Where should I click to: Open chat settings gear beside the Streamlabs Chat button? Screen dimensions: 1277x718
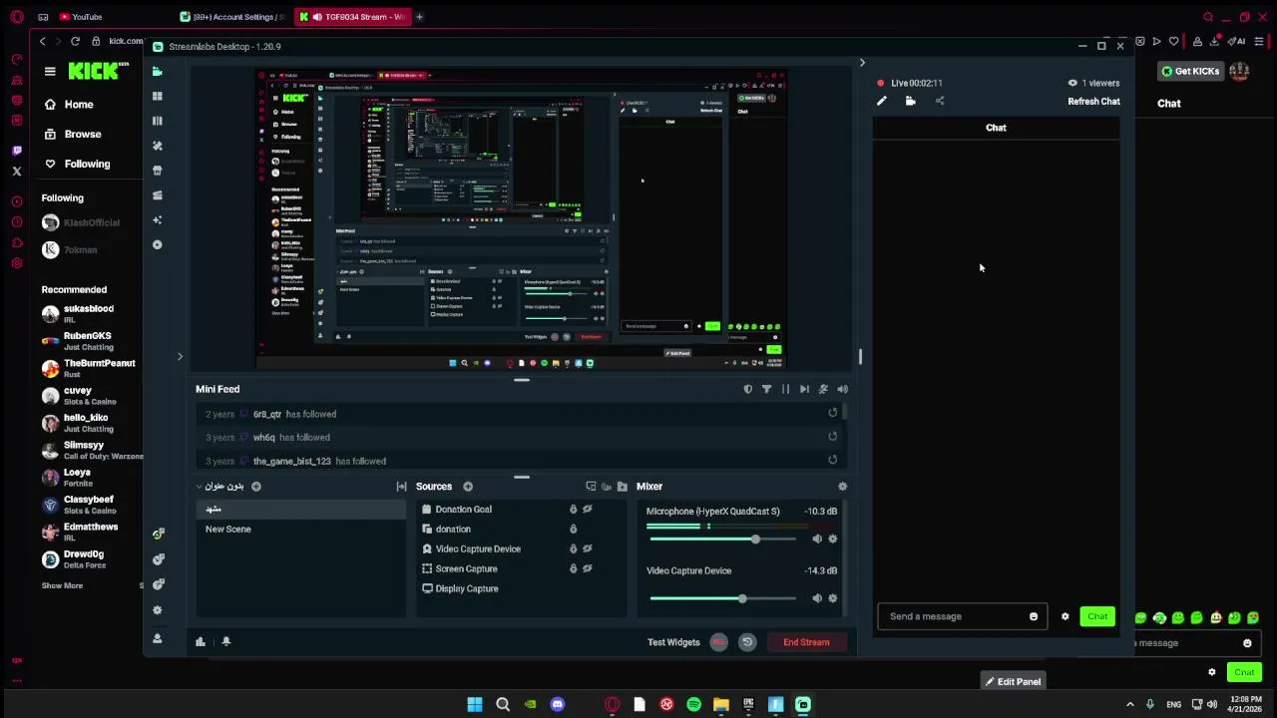(x=1064, y=616)
